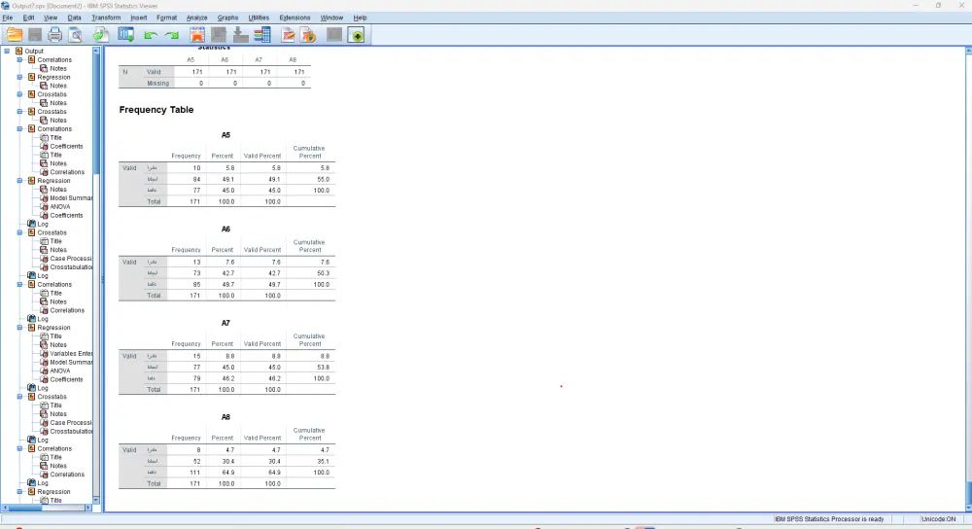Screen dimensions: 972x529
Task: Click the outline pane's scroll-down arrow
Action: coord(96,500)
